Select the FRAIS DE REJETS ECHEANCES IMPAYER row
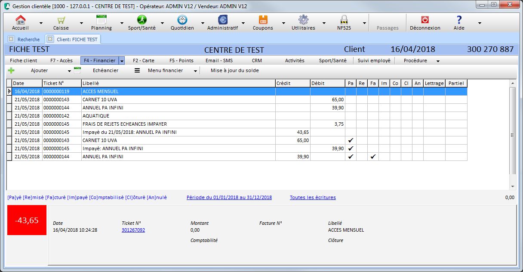 point(237,124)
